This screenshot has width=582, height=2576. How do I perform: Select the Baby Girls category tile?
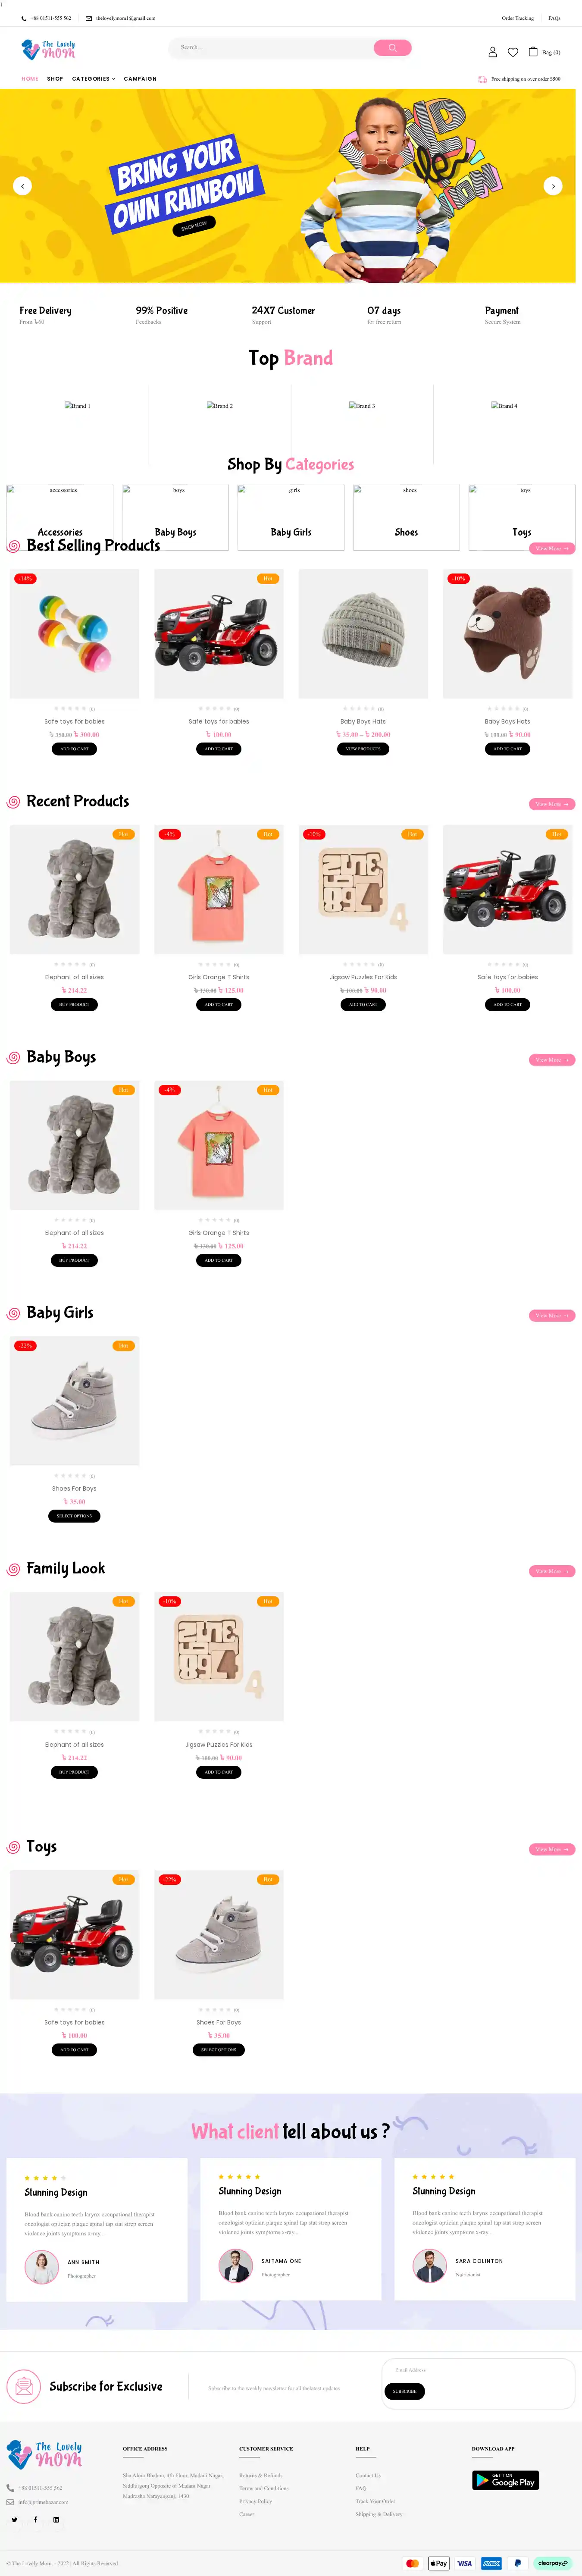[291, 518]
